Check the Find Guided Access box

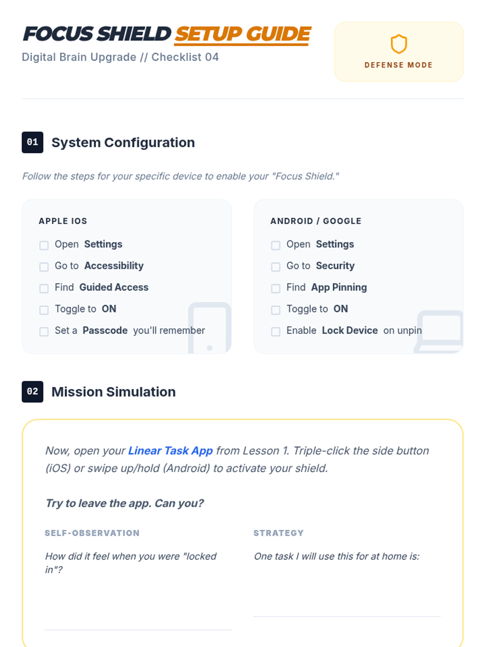(x=44, y=288)
